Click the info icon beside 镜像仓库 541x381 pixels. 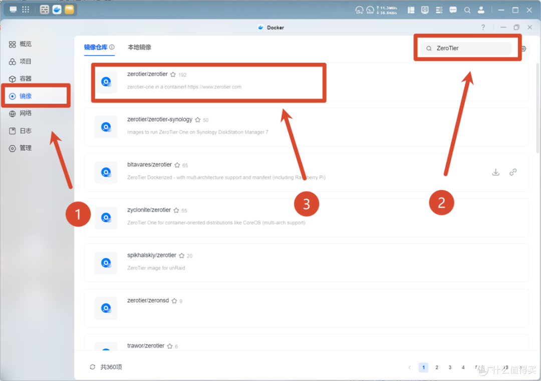pyautogui.click(x=112, y=47)
